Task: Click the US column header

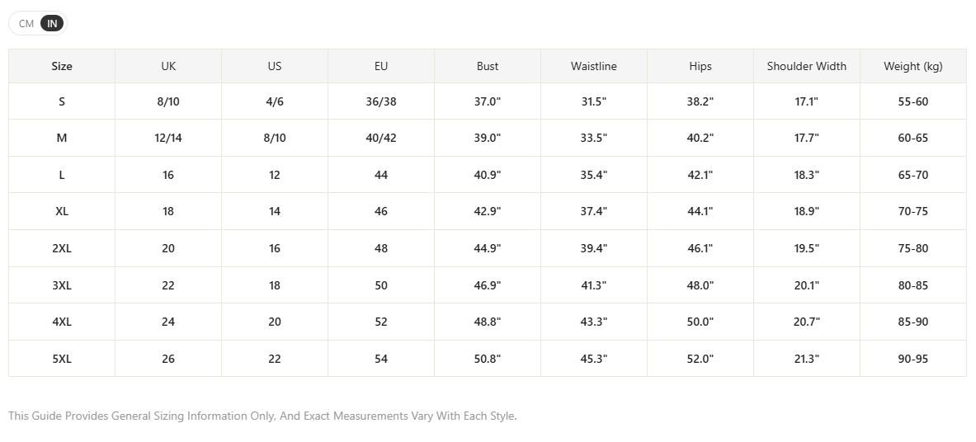Action: point(275,66)
